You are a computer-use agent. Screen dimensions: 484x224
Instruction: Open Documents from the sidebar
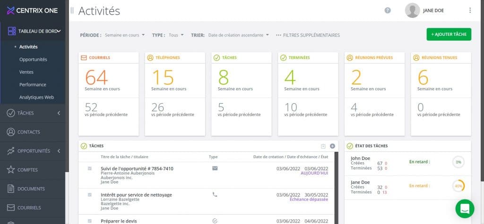(x=31, y=189)
